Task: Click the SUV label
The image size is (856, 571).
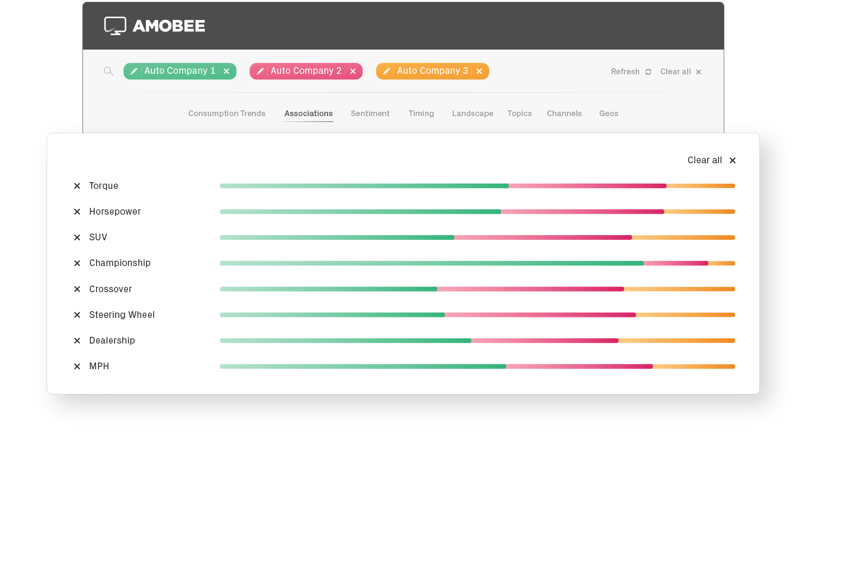Action: (x=98, y=237)
